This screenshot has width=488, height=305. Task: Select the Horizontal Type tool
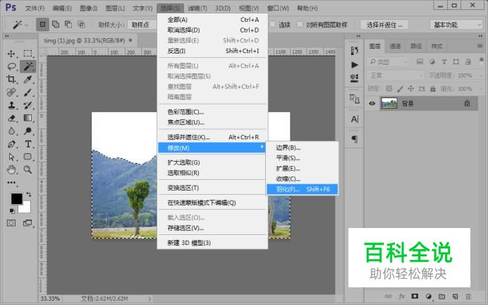point(28,144)
